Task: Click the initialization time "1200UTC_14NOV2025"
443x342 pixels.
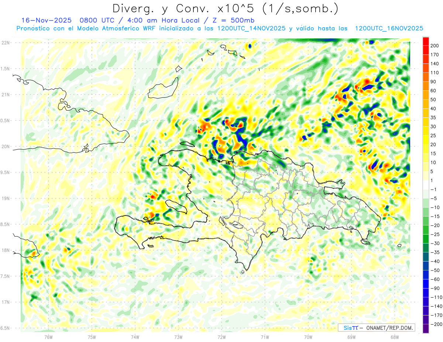Action: 251,28
